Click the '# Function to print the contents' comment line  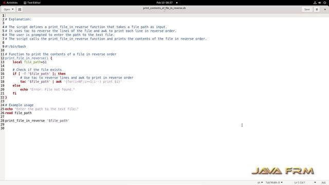tap(61, 54)
